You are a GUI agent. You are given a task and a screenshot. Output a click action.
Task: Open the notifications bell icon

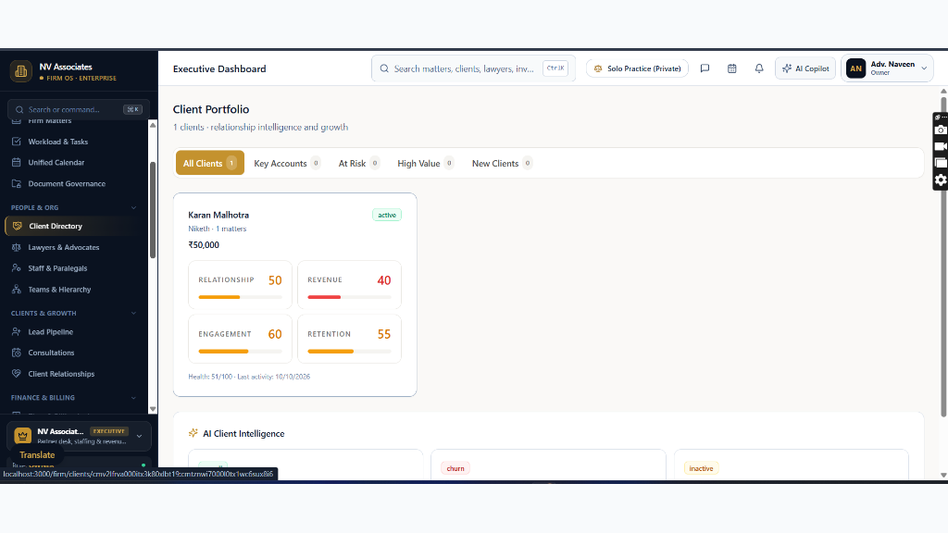pos(759,68)
